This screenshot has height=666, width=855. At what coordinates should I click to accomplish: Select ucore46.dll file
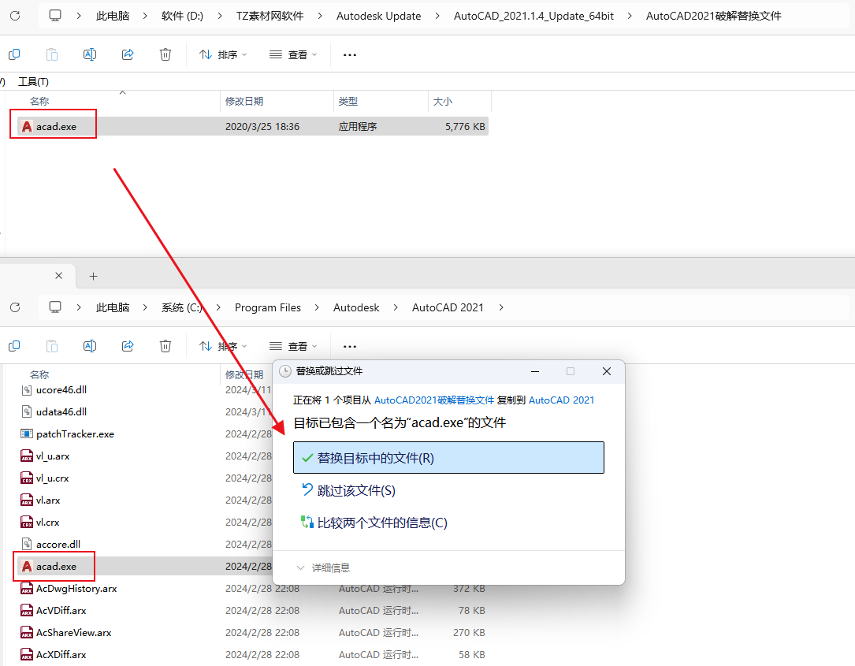(61, 390)
